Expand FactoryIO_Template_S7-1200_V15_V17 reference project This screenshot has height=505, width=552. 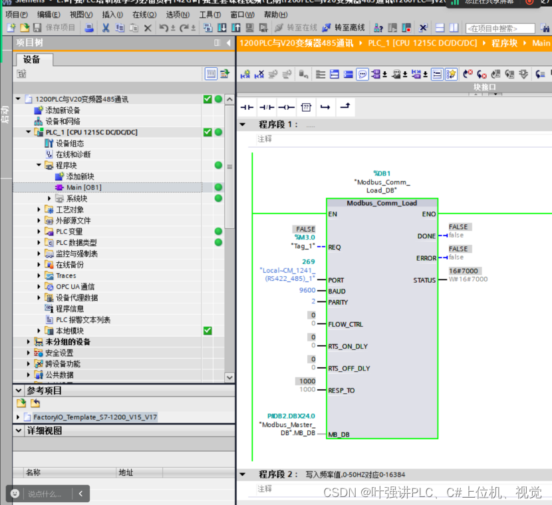click(19, 417)
